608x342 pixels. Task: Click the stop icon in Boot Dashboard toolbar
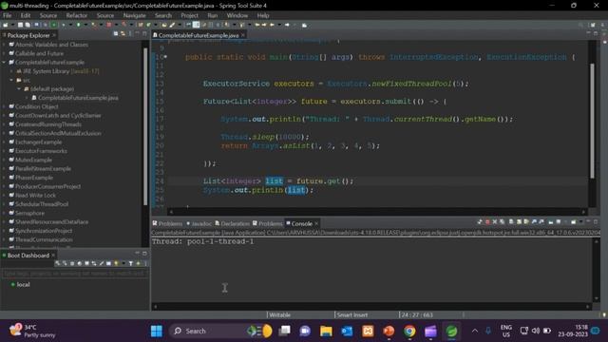click(x=72, y=263)
